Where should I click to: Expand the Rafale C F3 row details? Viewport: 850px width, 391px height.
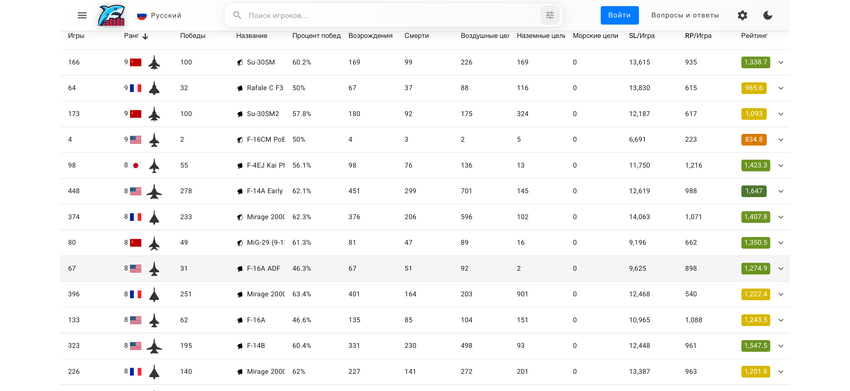point(781,88)
